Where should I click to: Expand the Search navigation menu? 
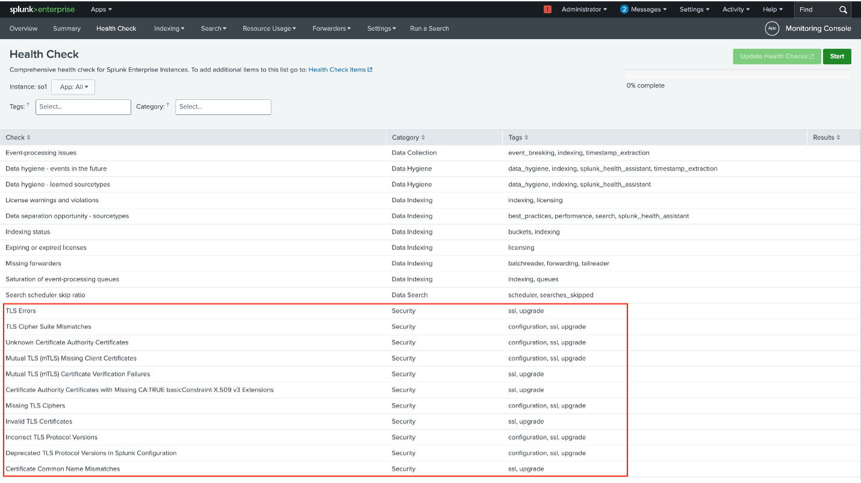[x=214, y=28]
